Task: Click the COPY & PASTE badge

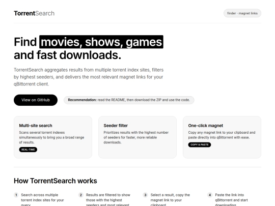Action: tap(200, 144)
